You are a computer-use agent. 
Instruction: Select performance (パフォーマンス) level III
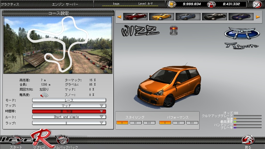pos(192,122)
